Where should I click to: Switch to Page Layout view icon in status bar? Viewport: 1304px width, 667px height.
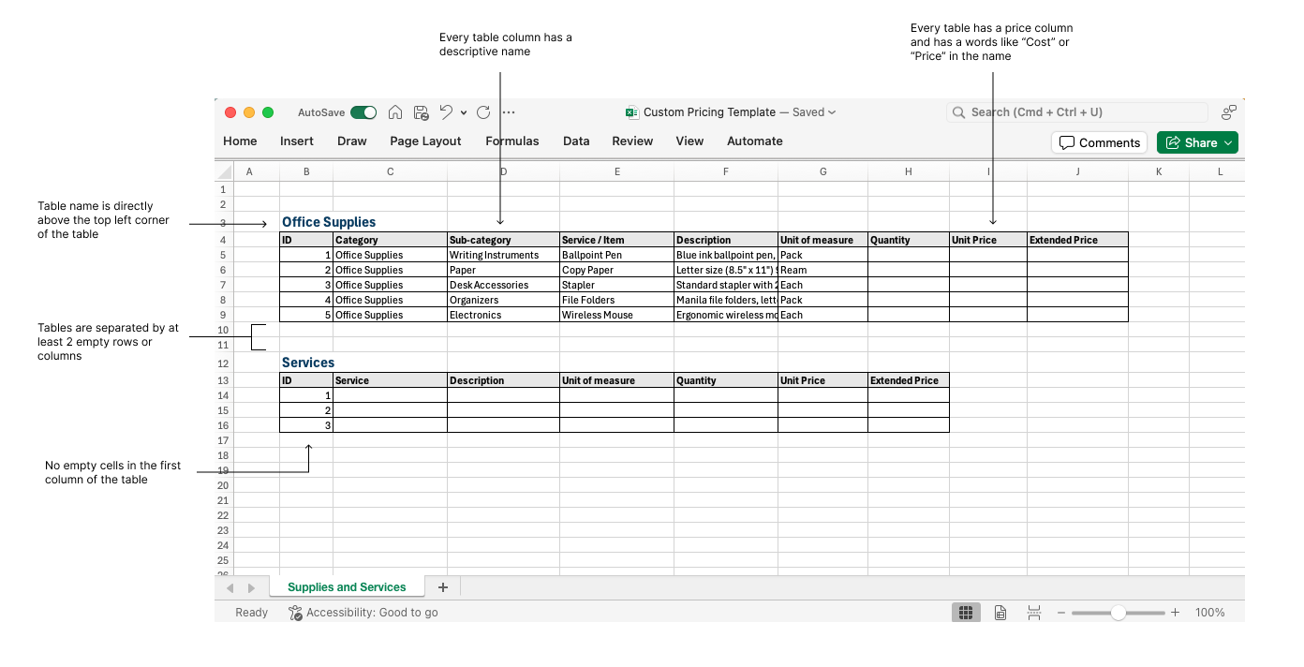(1000, 612)
